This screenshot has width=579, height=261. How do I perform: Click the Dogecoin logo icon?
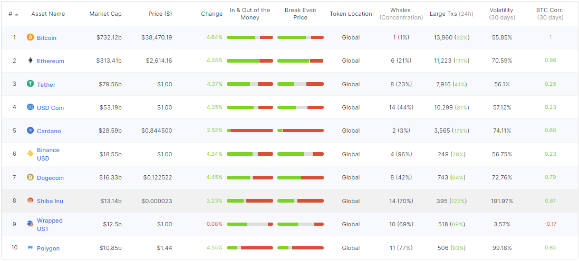(30, 177)
